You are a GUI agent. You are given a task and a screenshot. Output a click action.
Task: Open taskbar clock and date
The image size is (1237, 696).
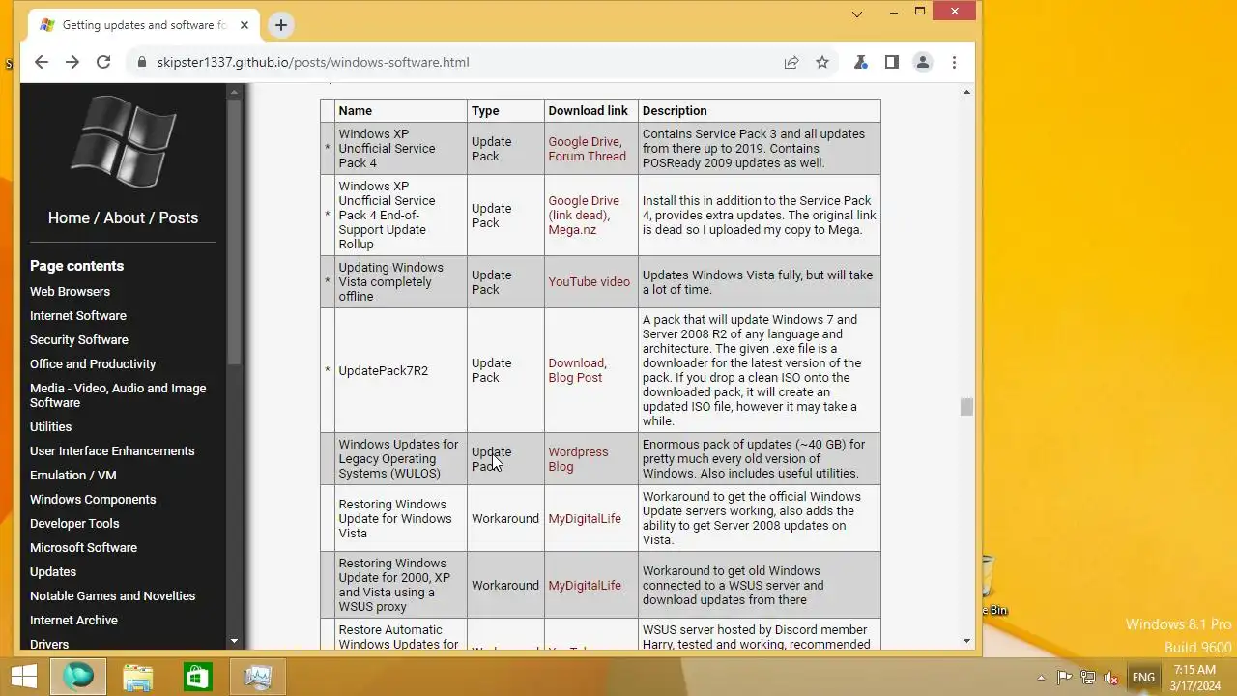[1194, 677]
